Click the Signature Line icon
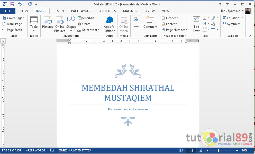Image resolution: width=255 pixels, height=154 pixels. coord(213,18)
